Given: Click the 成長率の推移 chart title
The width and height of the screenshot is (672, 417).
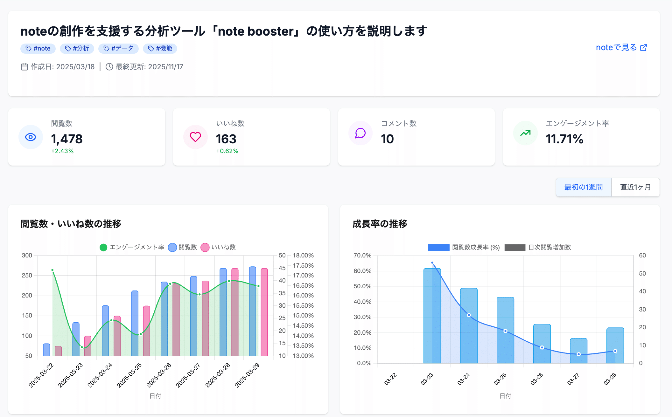Looking at the screenshot, I should [x=380, y=224].
